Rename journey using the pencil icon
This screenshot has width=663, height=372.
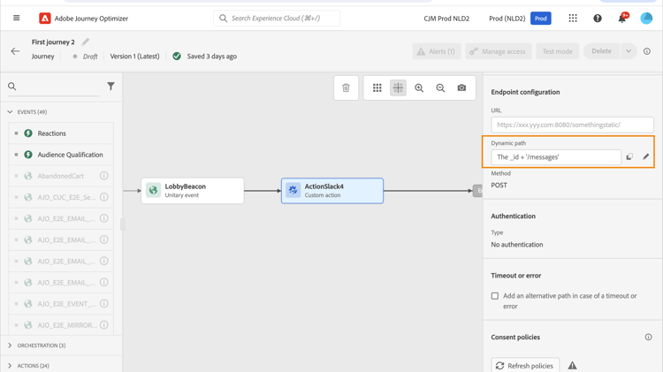(86, 42)
